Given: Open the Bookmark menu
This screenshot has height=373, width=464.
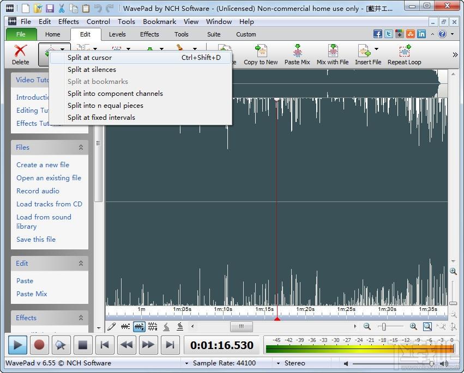Looking at the screenshot, I should (160, 22).
